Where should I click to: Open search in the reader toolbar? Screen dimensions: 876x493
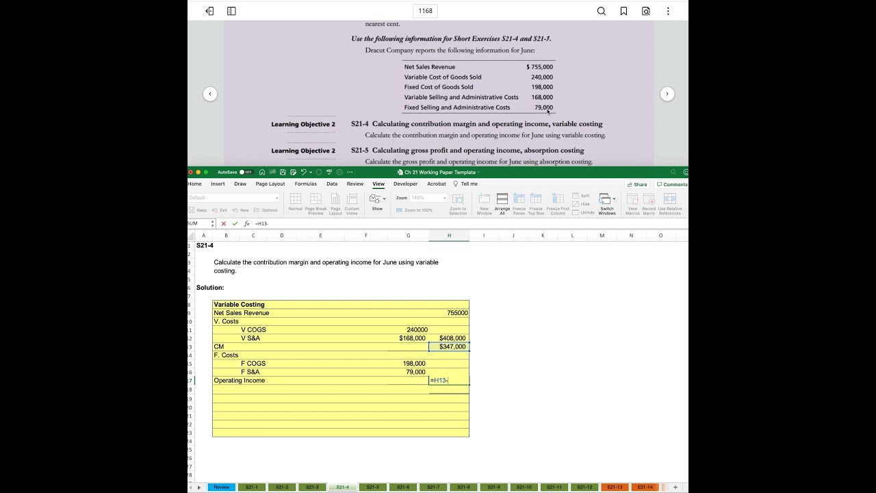[x=602, y=11]
